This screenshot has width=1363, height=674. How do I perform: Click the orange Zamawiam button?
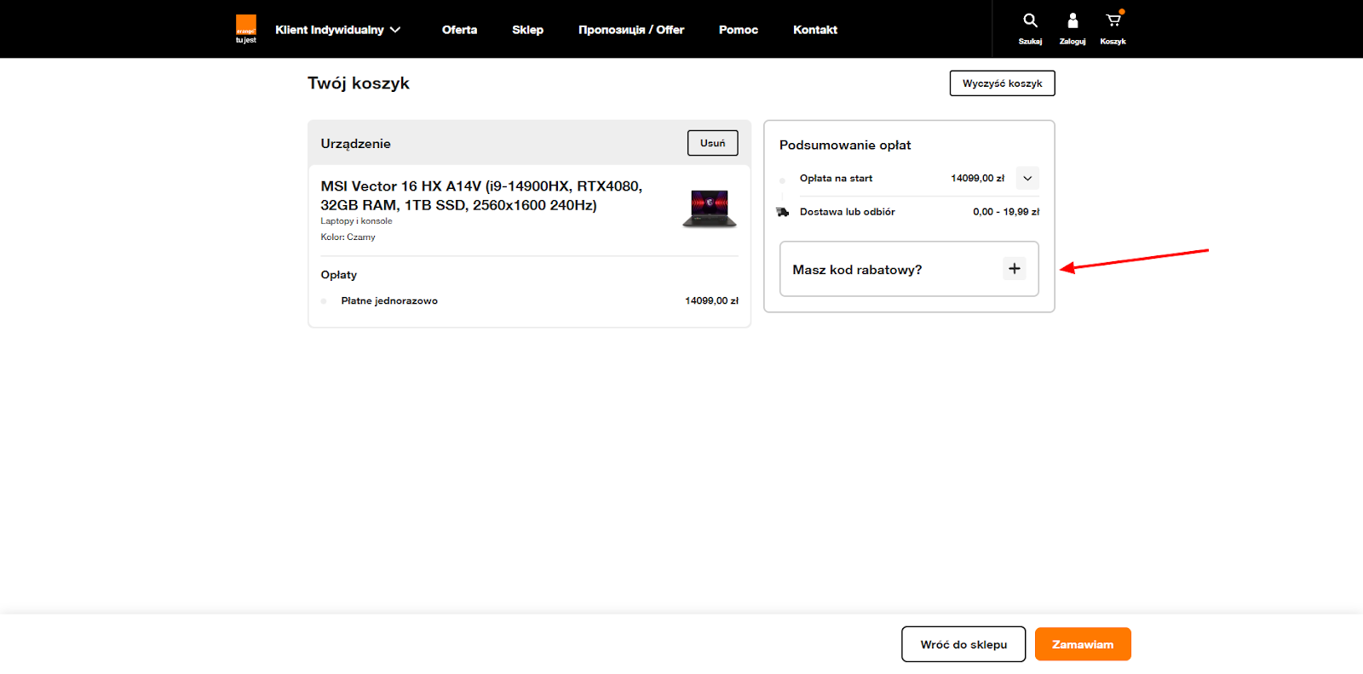[1083, 644]
